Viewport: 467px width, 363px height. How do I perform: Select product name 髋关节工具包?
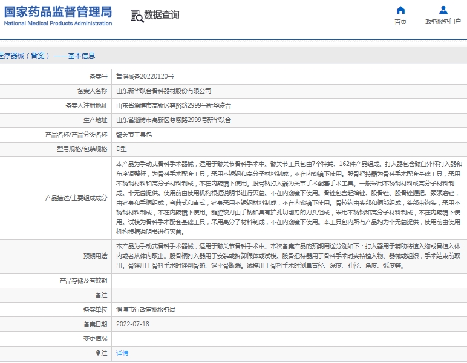tap(134, 135)
